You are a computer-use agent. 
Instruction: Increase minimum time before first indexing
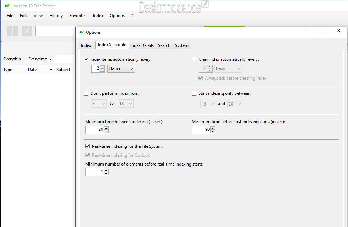213,128
